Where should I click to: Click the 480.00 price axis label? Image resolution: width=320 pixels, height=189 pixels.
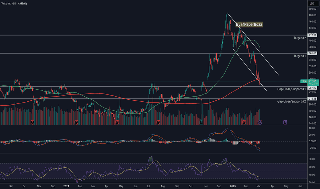pyautogui.click(x=312, y=15)
